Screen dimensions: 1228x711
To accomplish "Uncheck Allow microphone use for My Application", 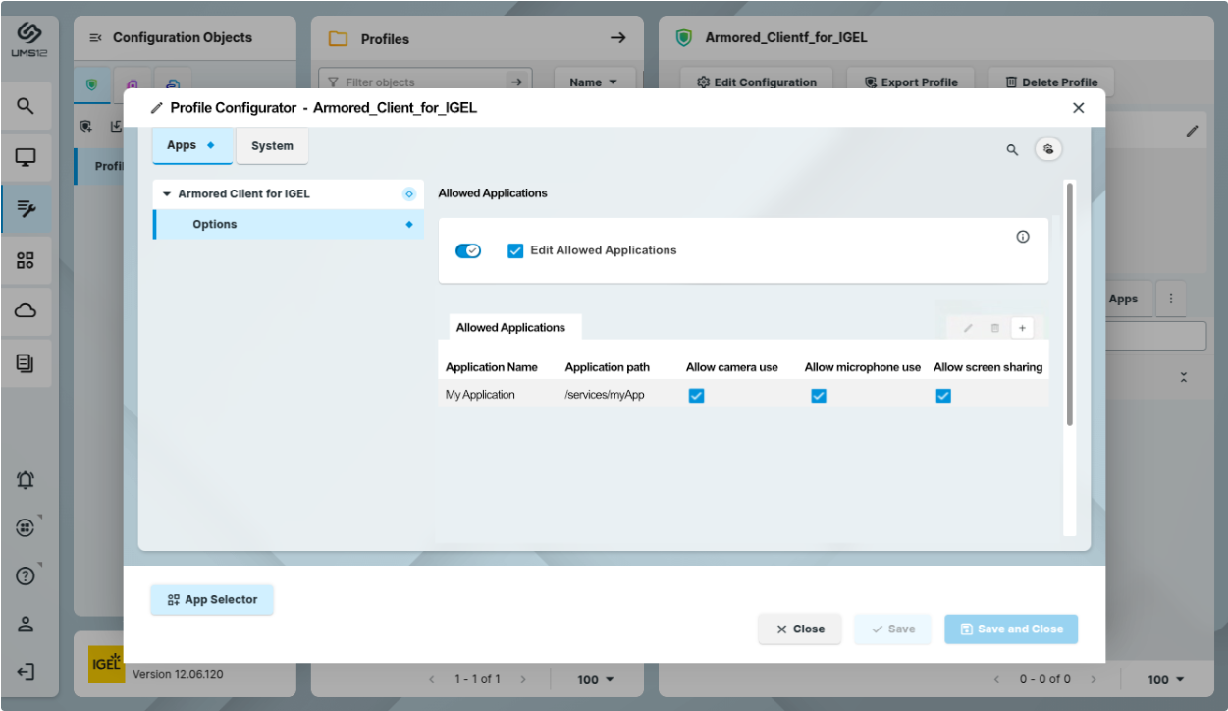I will pos(819,396).
